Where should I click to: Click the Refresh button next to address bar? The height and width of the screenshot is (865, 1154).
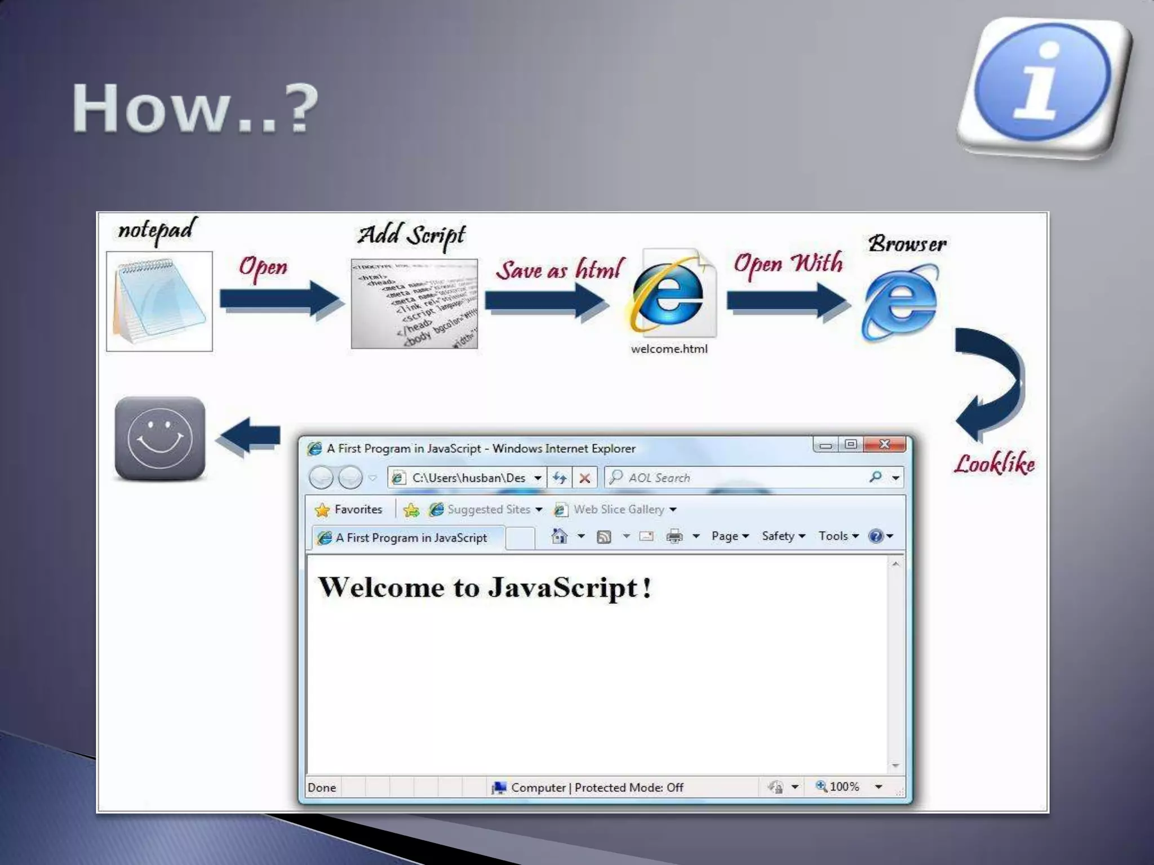560,478
